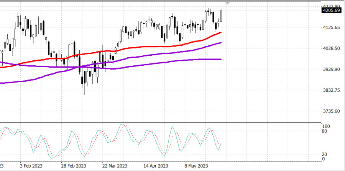
Task: Click stochastic scale value 80
Action: [325, 131]
